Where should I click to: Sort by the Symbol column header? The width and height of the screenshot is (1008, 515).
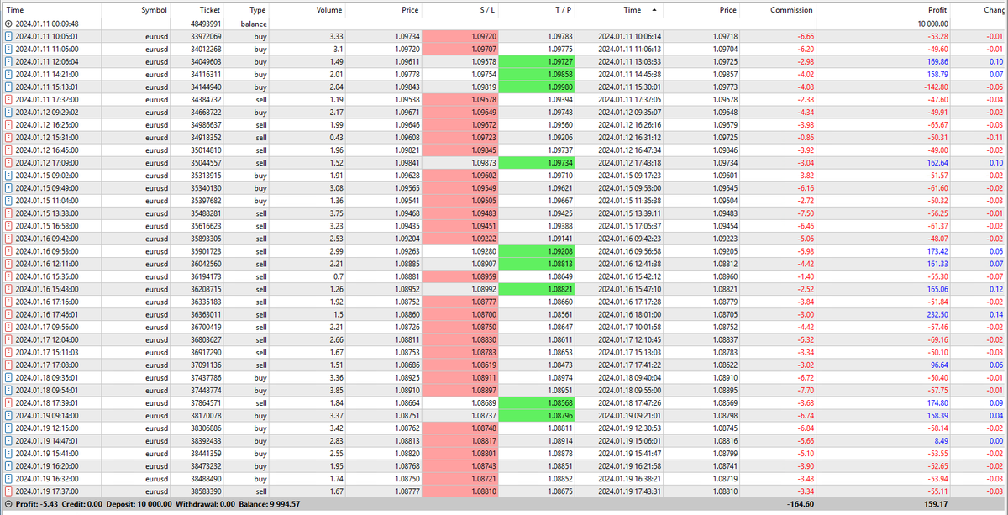154,10
